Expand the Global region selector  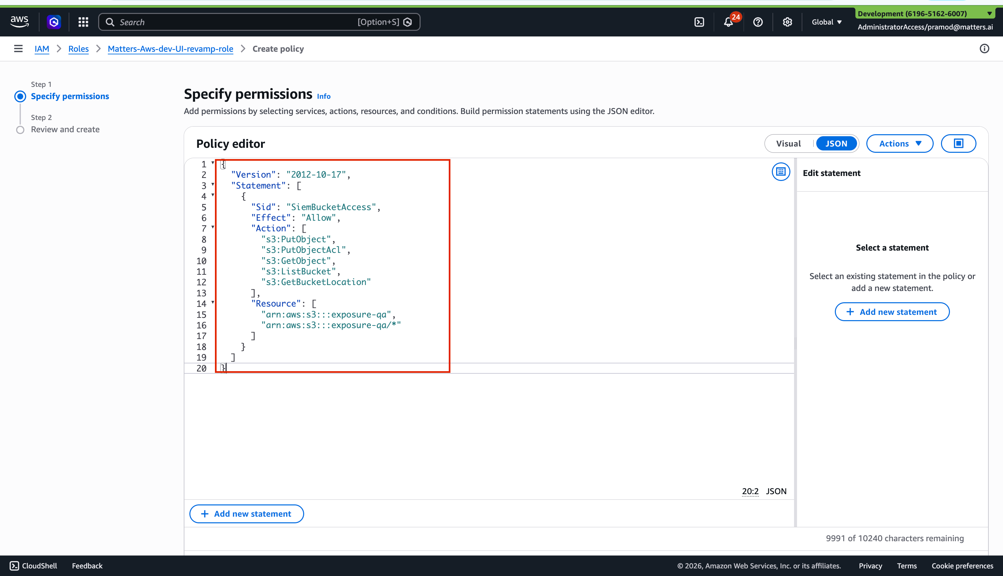pos(827,22)
